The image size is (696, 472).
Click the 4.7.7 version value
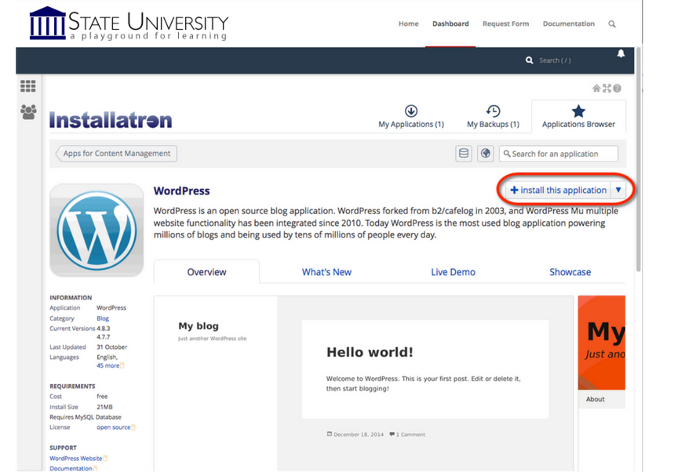click(104, 336)
